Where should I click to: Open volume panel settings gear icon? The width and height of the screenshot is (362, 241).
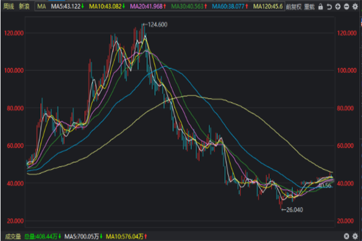pyautogui.click(x=346, y=236)
